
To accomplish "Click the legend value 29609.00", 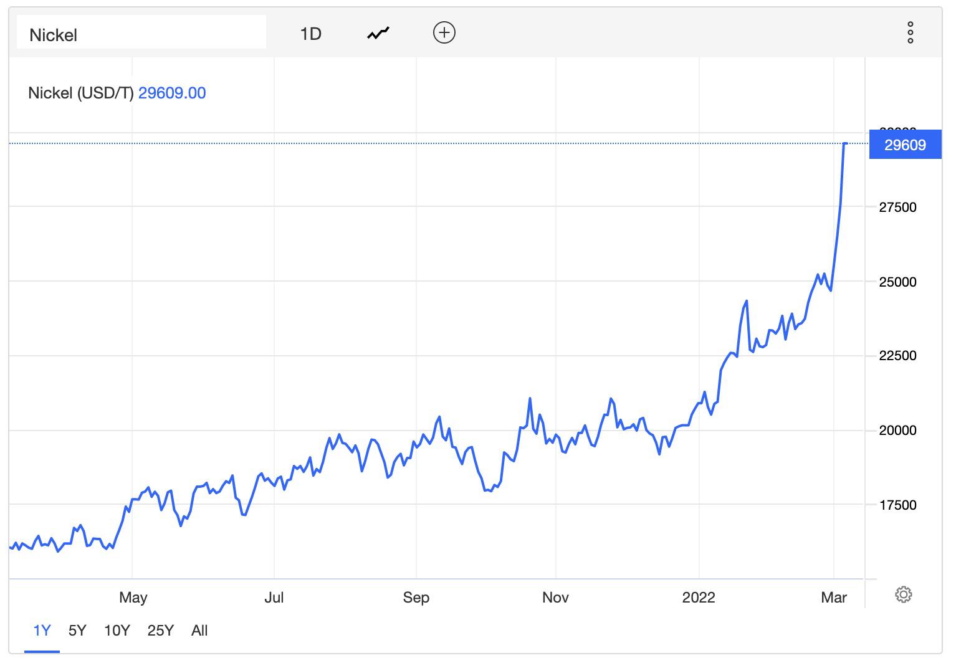I will [172, 93].
